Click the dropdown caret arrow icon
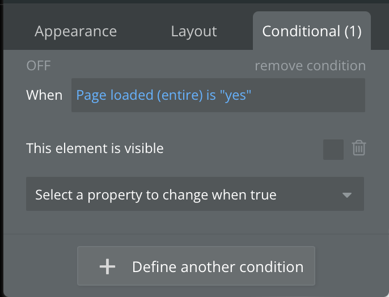 click(347, 196)
